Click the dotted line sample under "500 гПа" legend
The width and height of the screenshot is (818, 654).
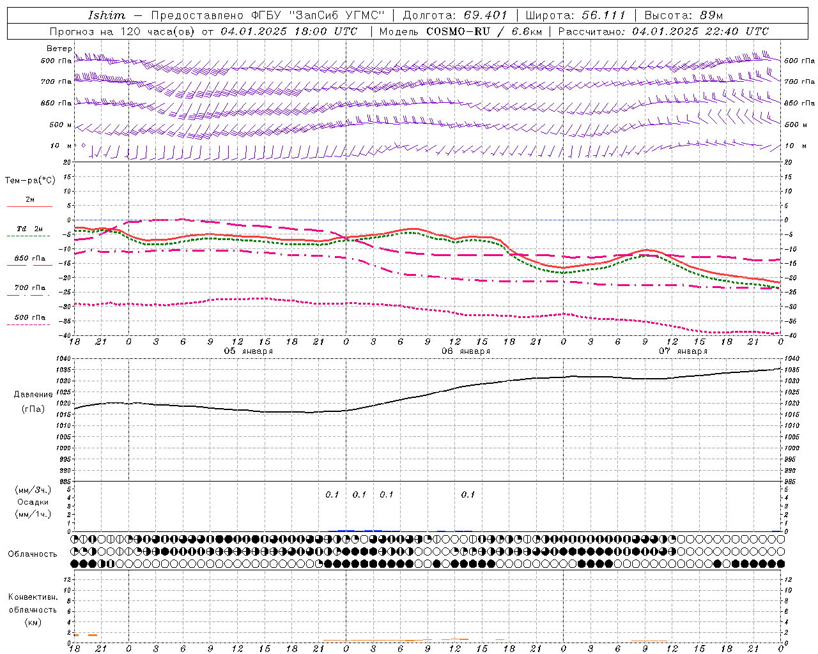tap(28, 324)
